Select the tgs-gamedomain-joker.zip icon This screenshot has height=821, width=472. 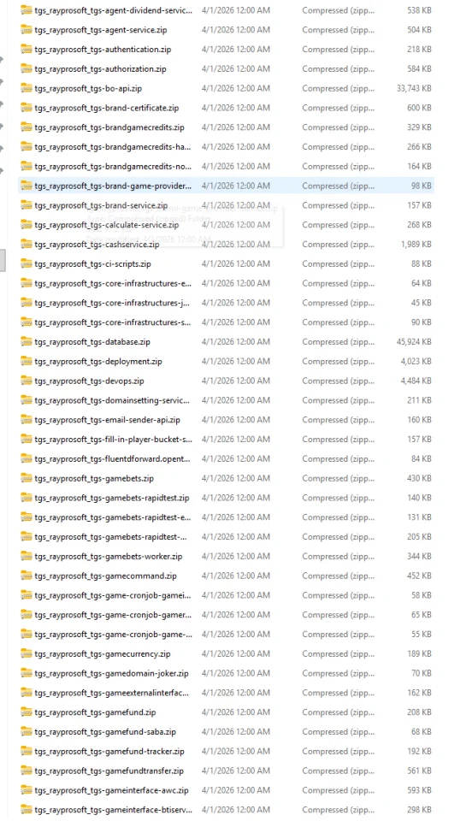27,673
